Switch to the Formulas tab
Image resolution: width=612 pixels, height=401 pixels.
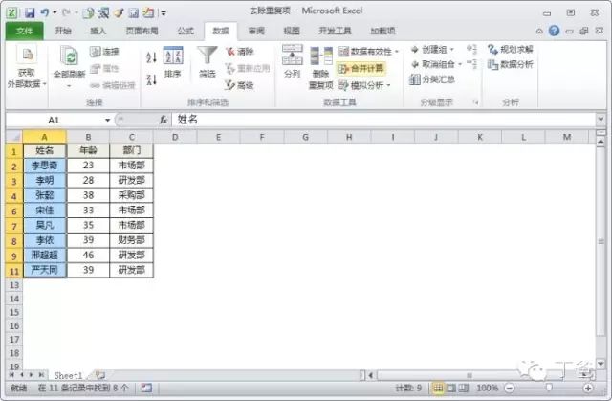point(186,31)
